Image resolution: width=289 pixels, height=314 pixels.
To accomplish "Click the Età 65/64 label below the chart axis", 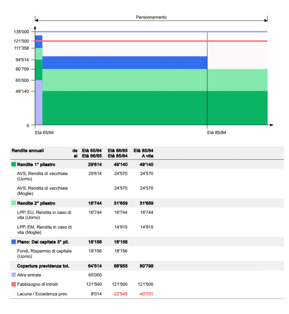I will (44, 133).
